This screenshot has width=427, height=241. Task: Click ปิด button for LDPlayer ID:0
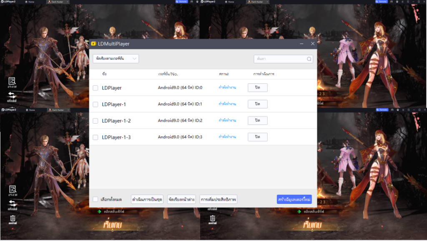pos(258,87)
